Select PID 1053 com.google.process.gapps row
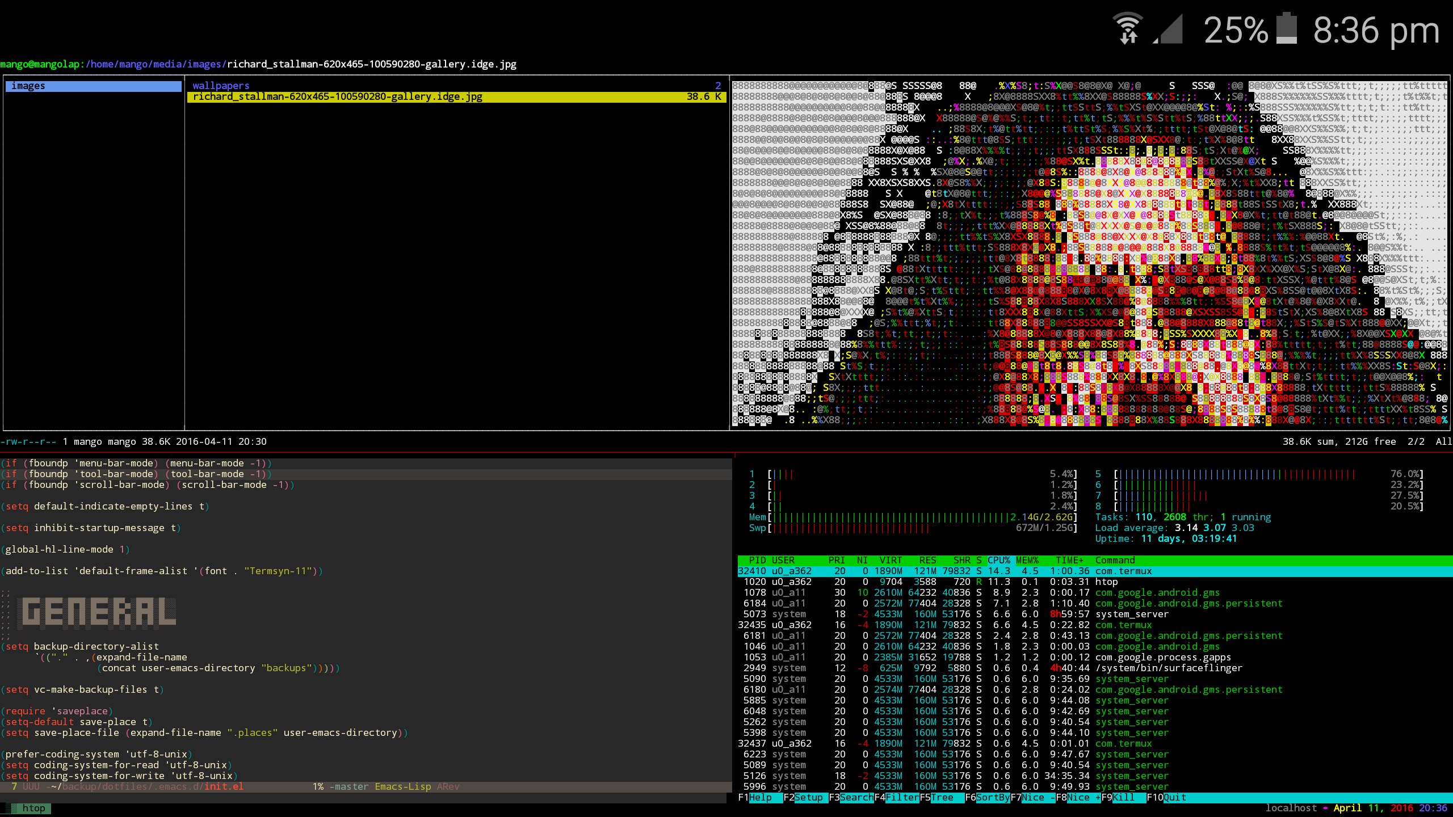 1095,657
